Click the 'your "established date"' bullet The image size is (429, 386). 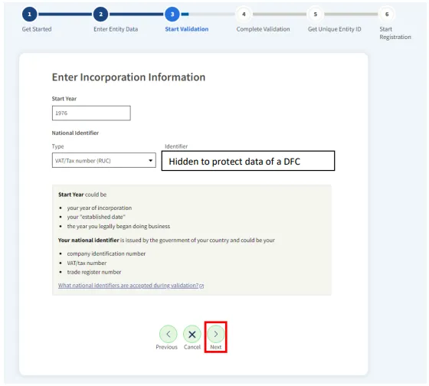click(x=96, y=217)
